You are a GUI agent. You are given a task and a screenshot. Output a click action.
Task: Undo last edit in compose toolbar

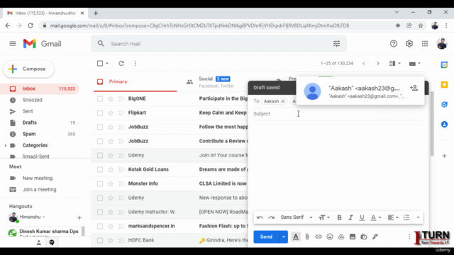(260, 217)
